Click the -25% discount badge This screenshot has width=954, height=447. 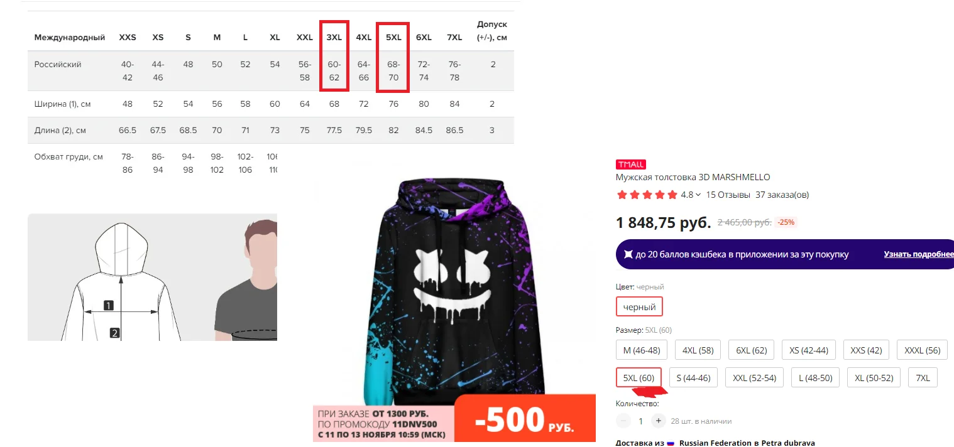(x=786, y=222)
